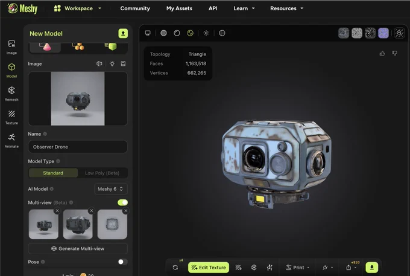Toggle the wireframe globe view icon
Image resolution: width=410 pixels, height=276 pixels.
222,33
